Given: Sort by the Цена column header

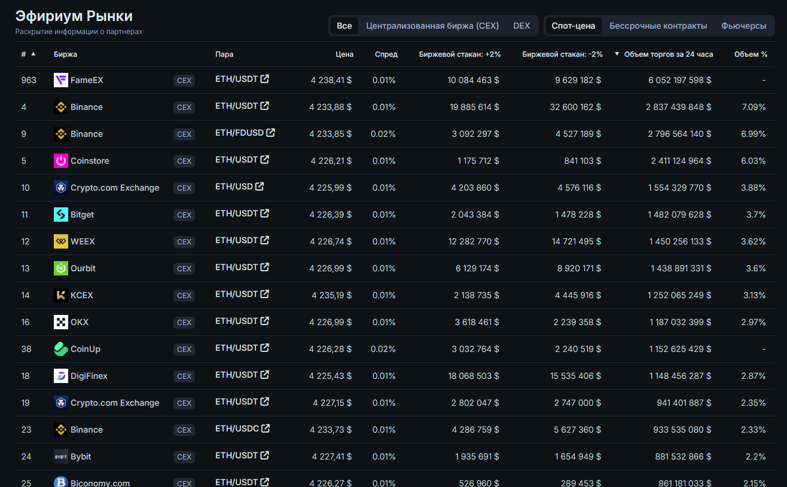Looking at the screenshot, I should tap(344, 54).
